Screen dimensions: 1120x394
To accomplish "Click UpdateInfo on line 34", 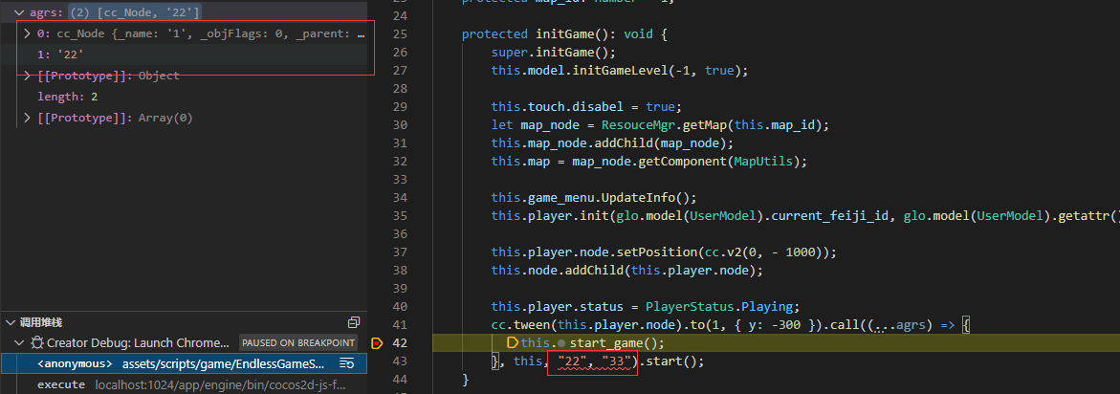I will 636,198.
